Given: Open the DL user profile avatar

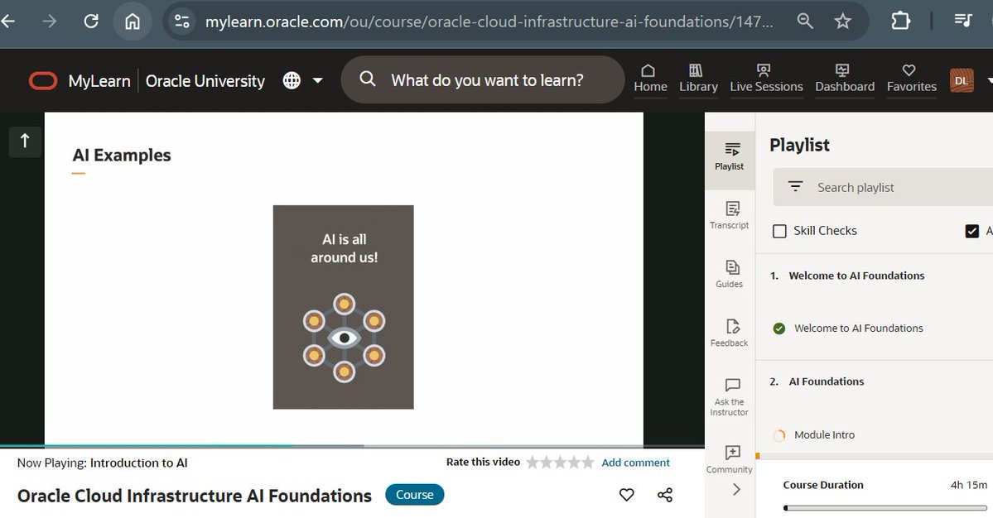Looking at the screenshot, I should [x=962, y=80].
